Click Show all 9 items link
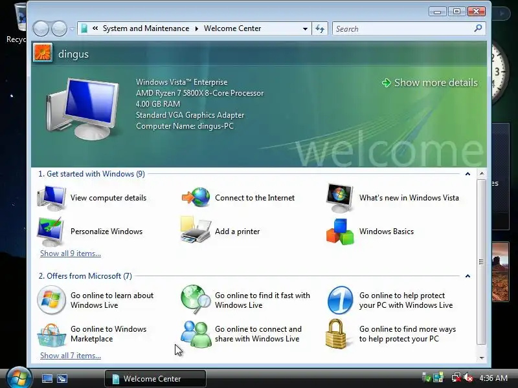Image resolution: width=518 pixels, height=388 pixels. click(x=71, y=253)
